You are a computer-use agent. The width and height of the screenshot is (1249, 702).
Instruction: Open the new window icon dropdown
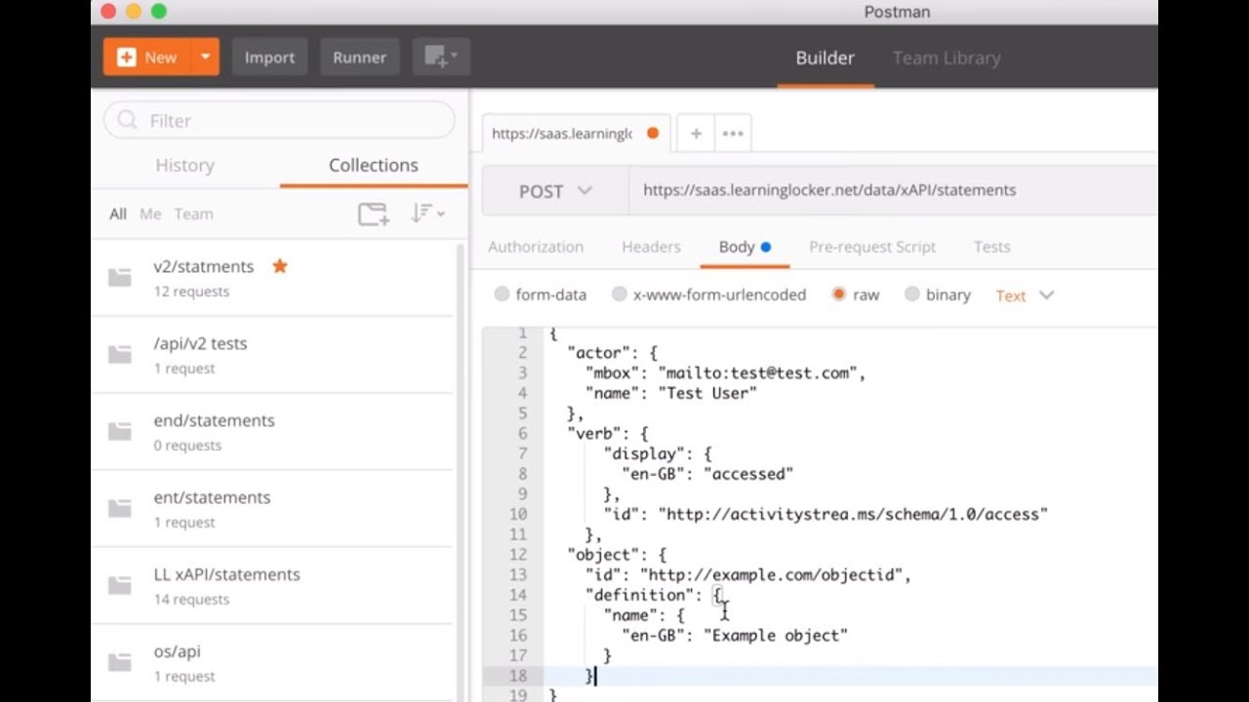point(441,58)
